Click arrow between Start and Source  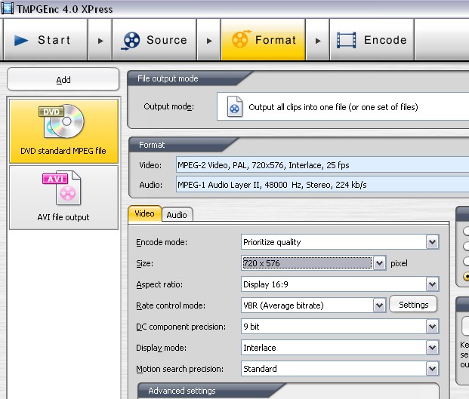pos(100,40)
